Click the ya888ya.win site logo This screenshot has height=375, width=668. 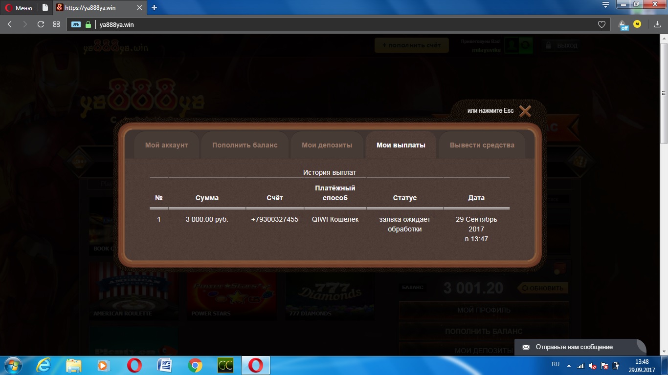coord(115,47)
